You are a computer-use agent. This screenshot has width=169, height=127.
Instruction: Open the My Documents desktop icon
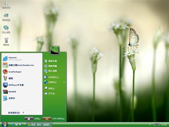6,5
